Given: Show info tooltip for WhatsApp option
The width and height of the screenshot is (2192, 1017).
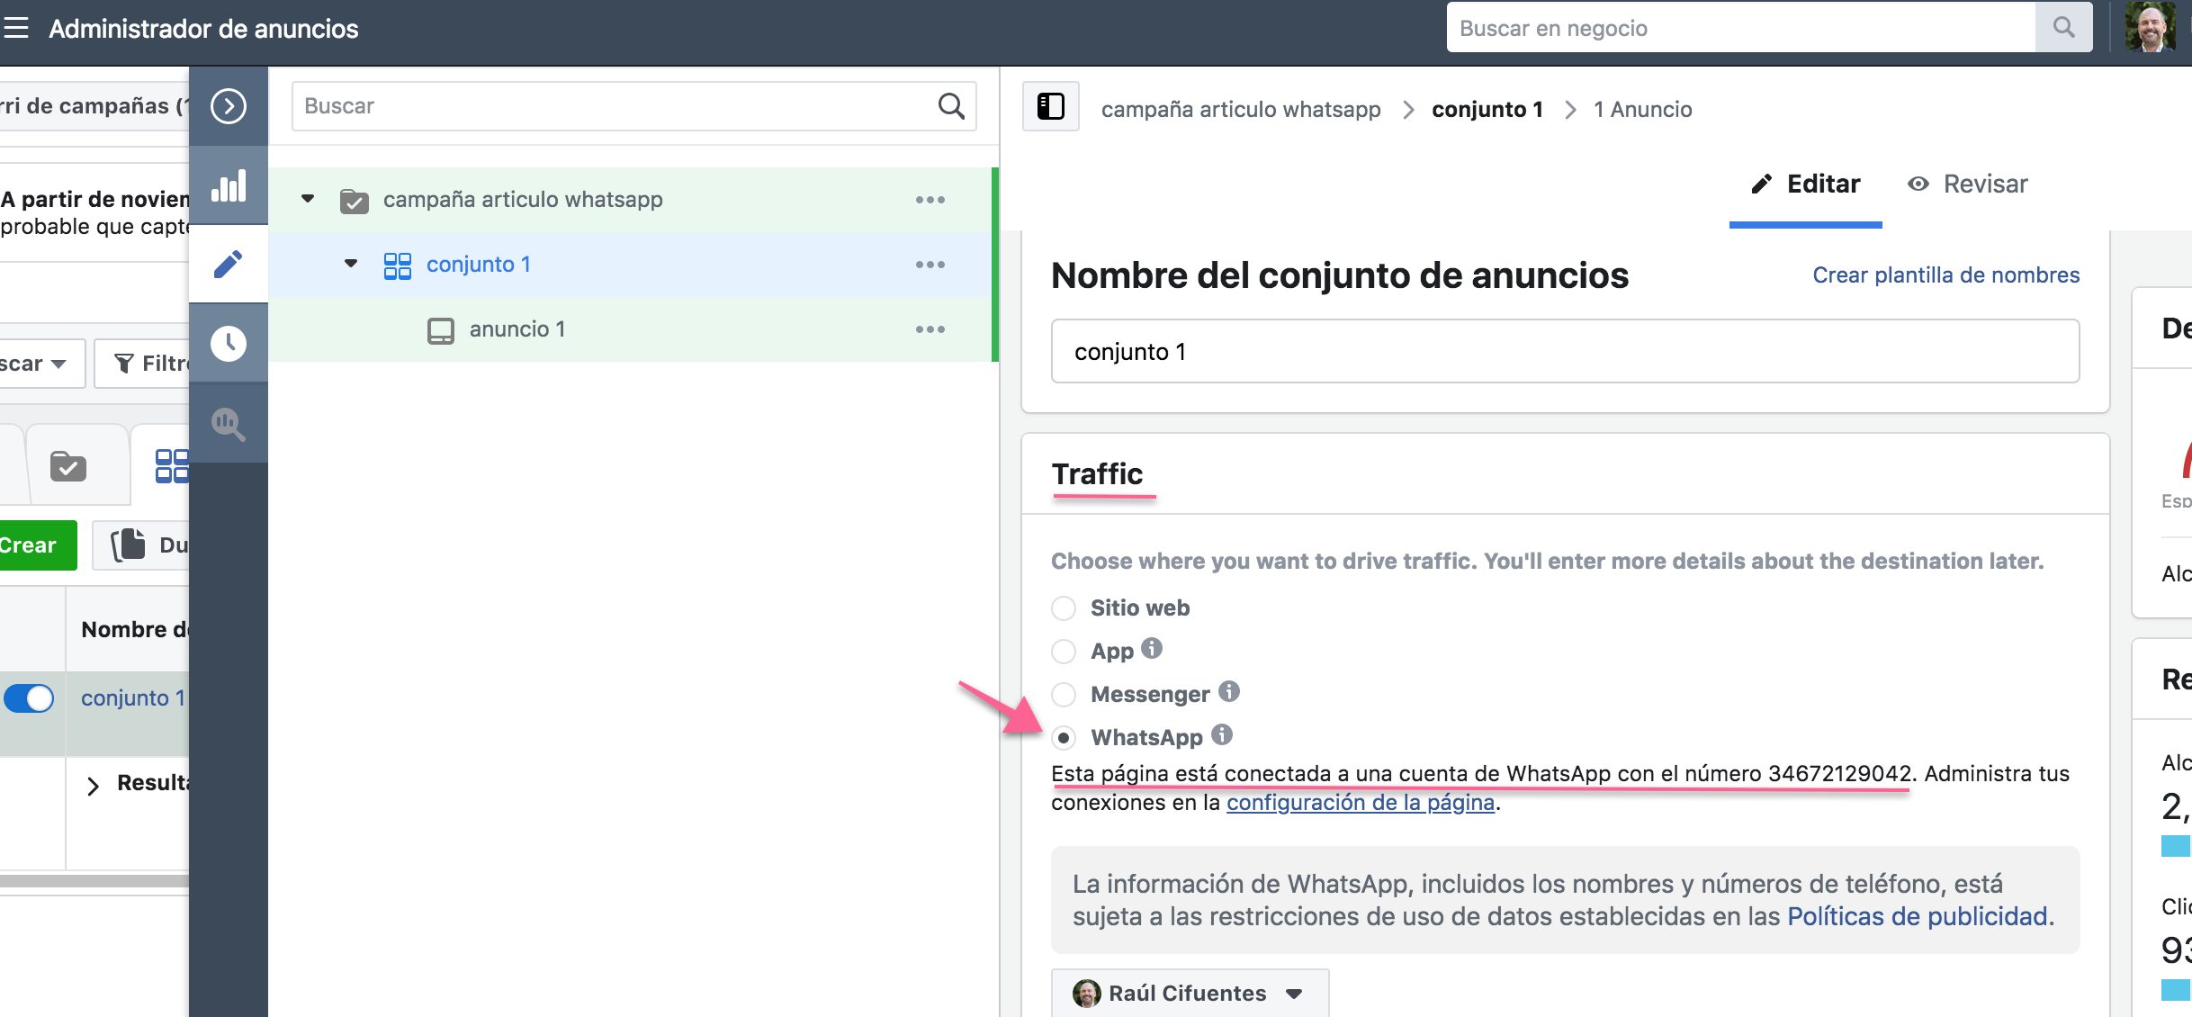Looking at the screenshot, I should click(x=1222, y=734).
